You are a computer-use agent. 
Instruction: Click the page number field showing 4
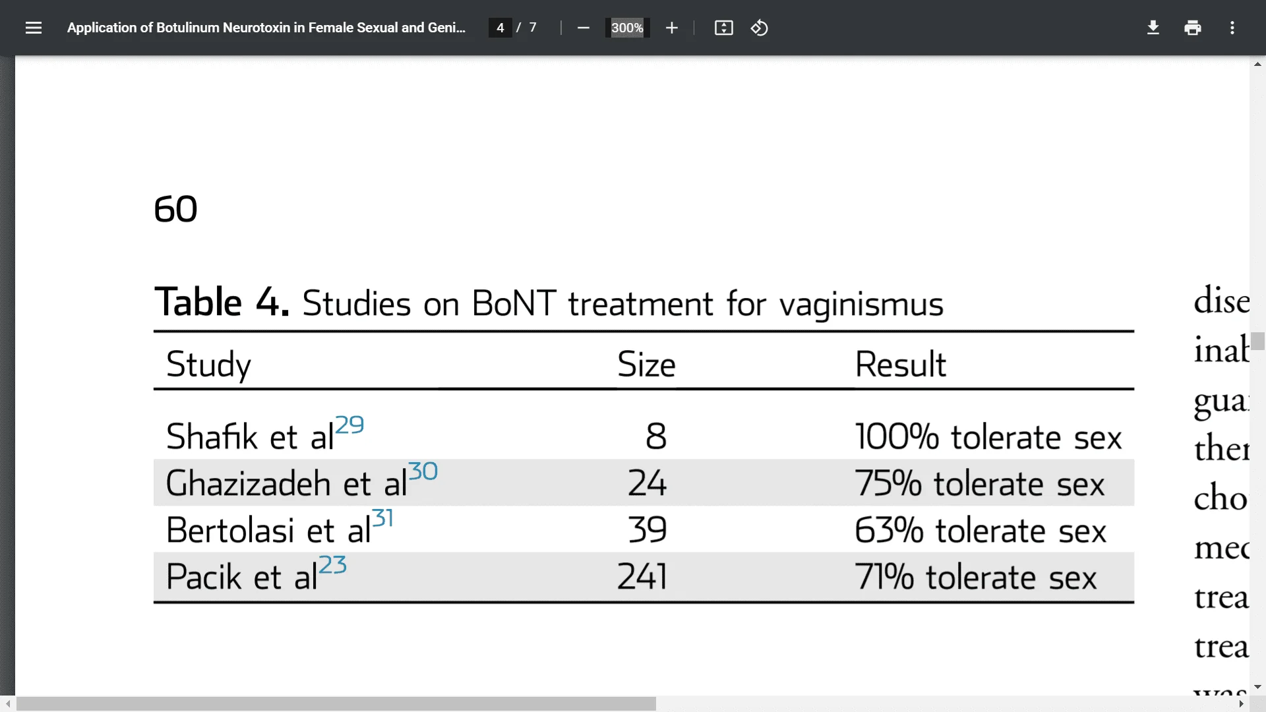point(500,28)
